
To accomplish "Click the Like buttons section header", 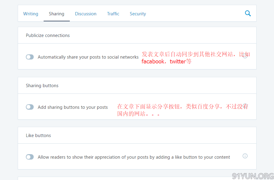I will click(x=38, y=136).
